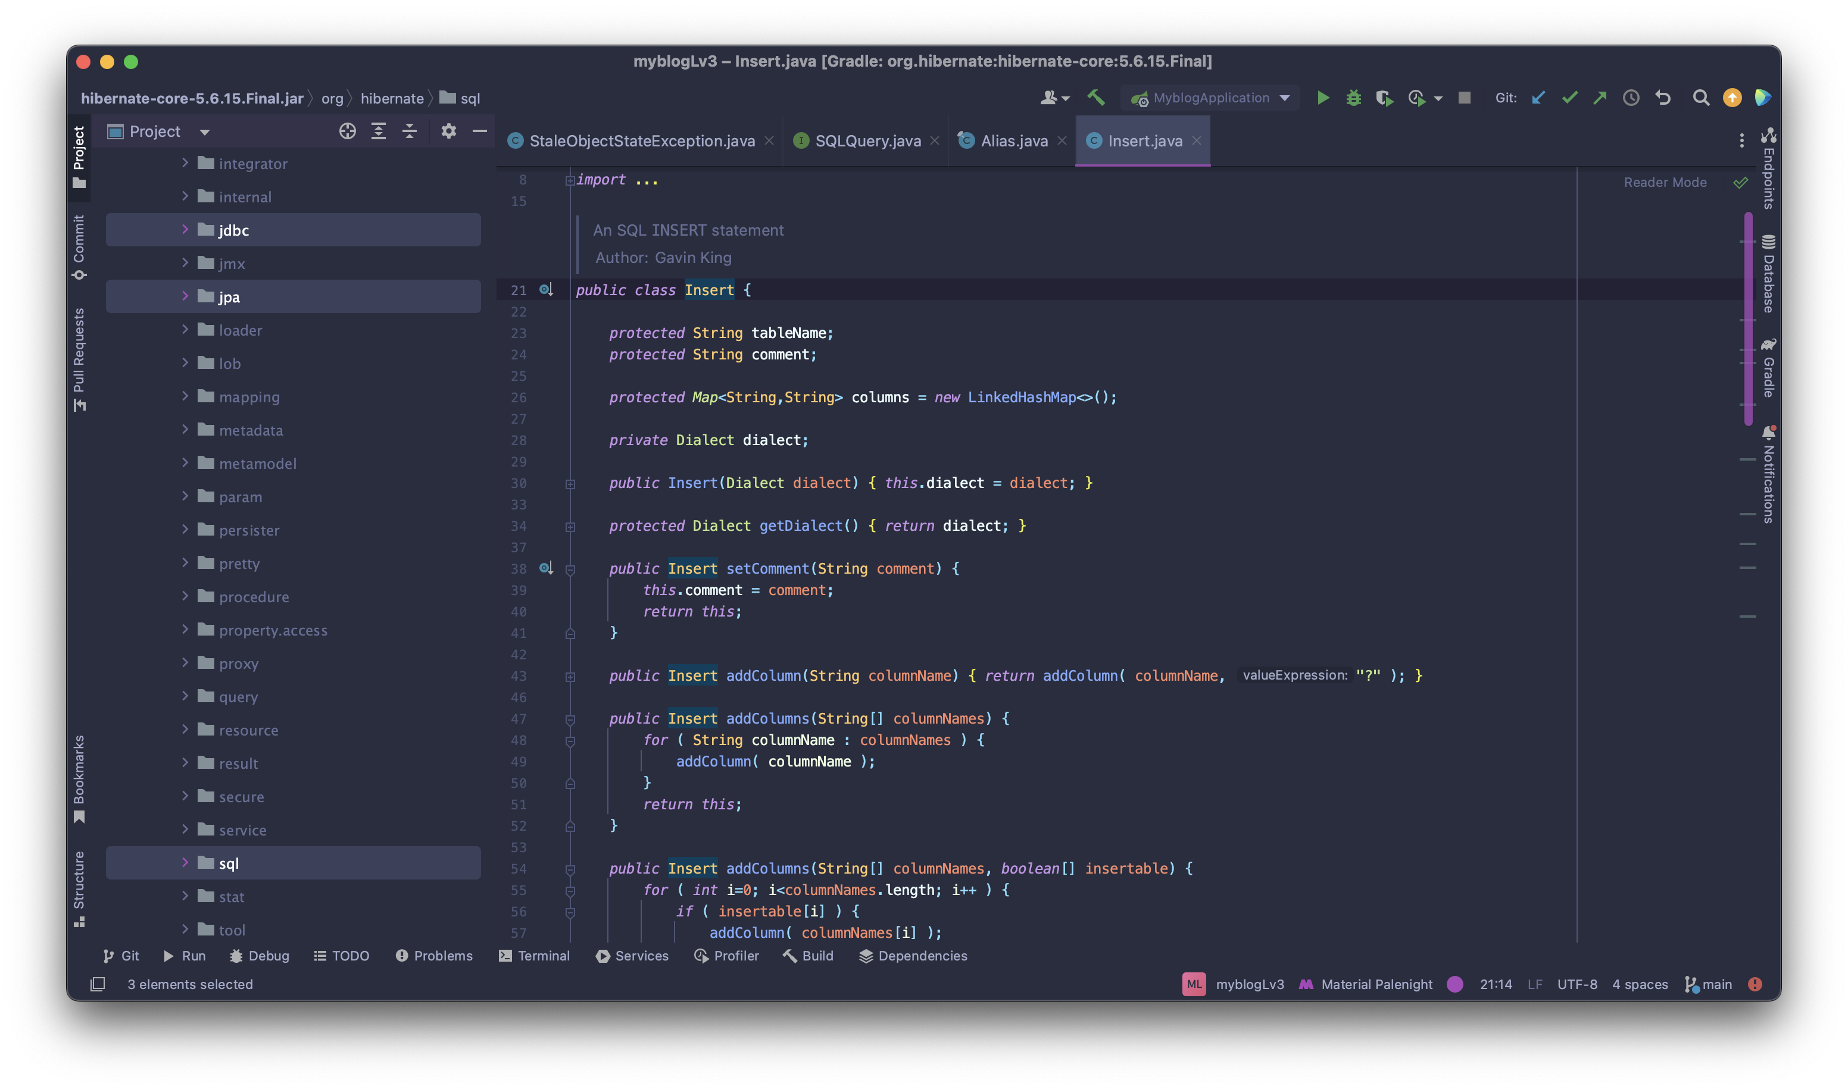
Task: Build project with the hammer icon
Action: pyautogui.click(x=1095, y=98)
